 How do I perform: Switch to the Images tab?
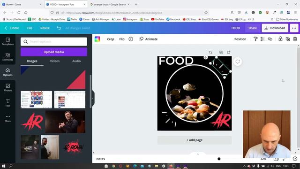coord(32,61)
